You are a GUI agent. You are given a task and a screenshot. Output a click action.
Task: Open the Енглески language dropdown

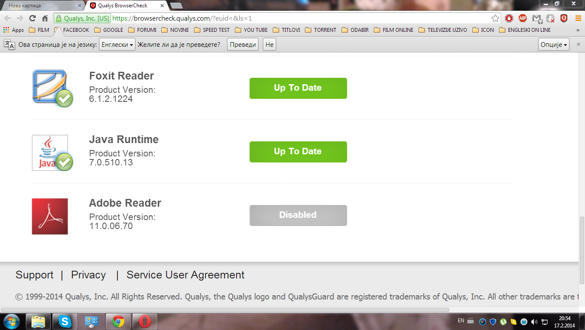(x=117, y=45)
